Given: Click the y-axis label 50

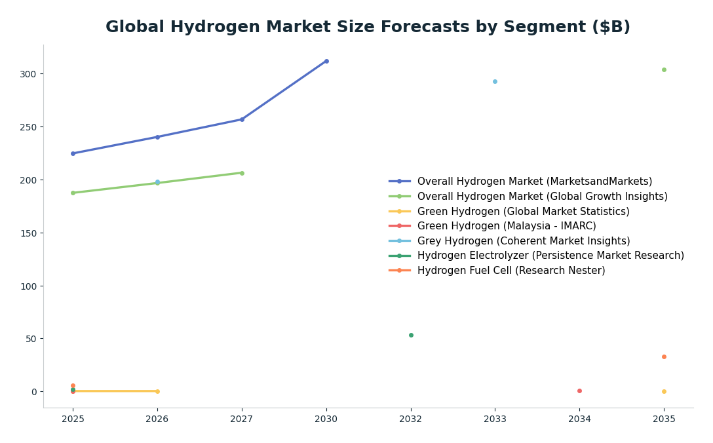Looking at the screenshot, I should coord(31,339).
